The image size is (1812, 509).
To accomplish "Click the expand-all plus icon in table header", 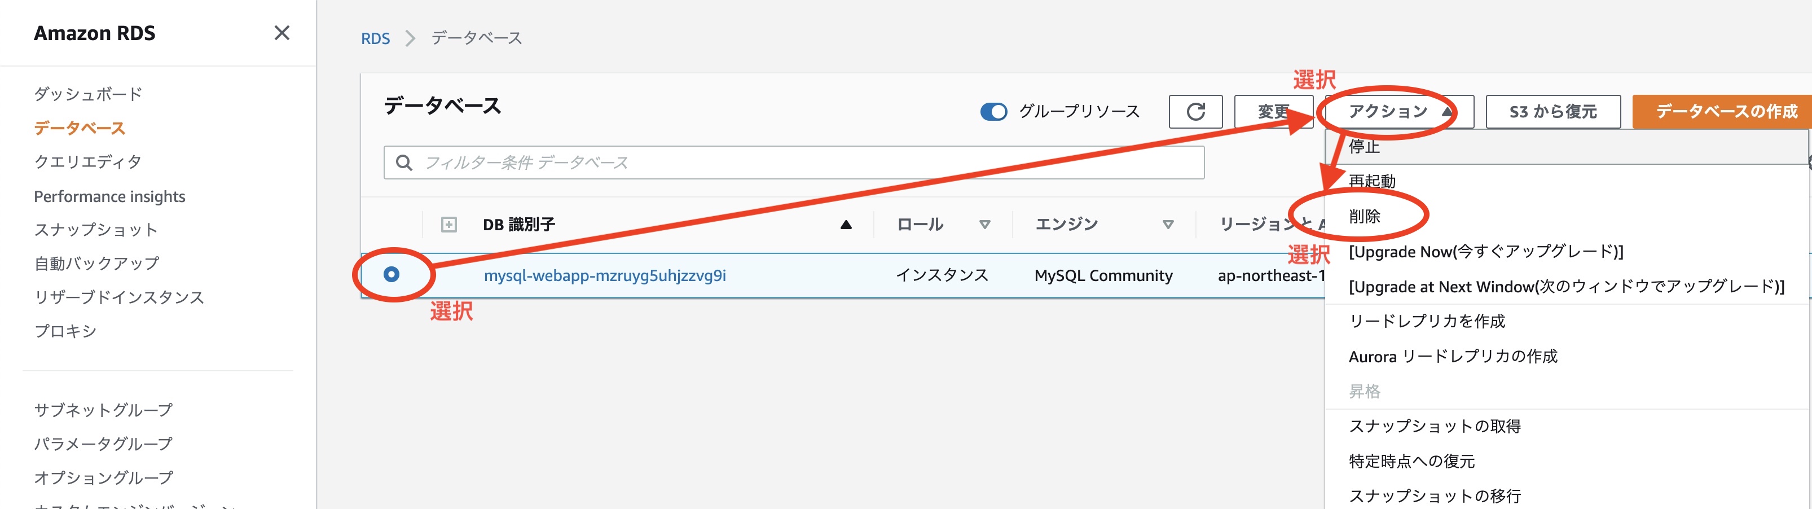I will pos(449,225).
